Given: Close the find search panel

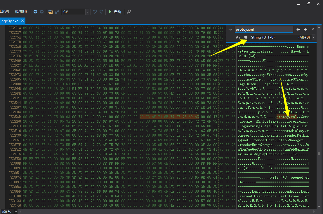Looking at the screenshot, I should (313, 29).
